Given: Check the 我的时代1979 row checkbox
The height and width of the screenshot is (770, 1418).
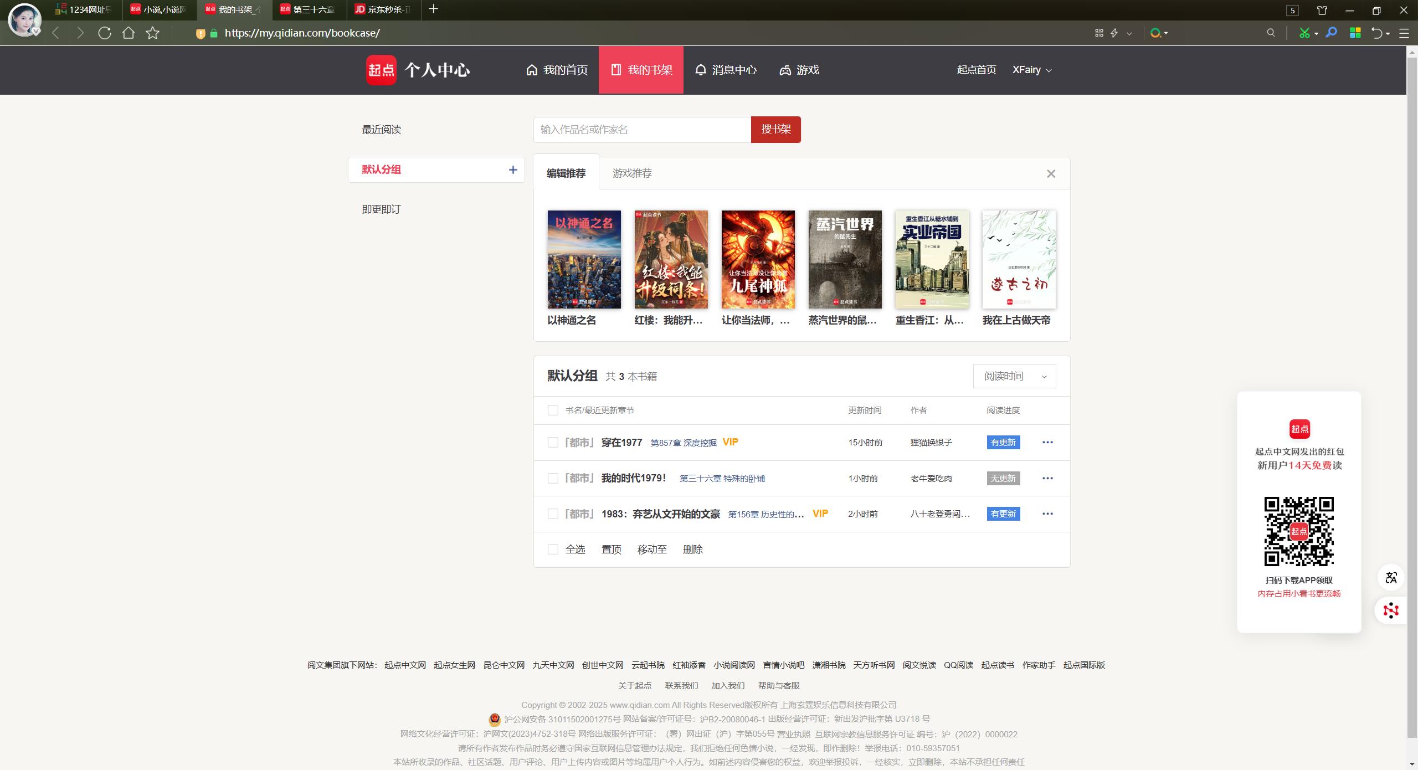Looking at the screenshot, I should pos(552,479).
